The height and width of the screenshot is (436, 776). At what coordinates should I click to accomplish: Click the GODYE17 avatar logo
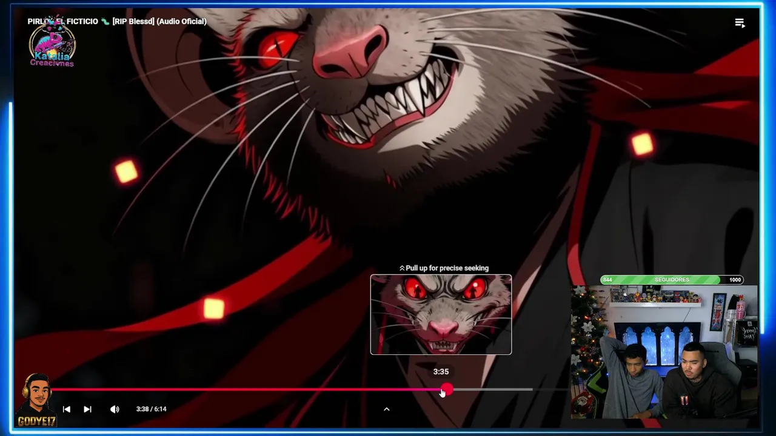pos(36,400)
